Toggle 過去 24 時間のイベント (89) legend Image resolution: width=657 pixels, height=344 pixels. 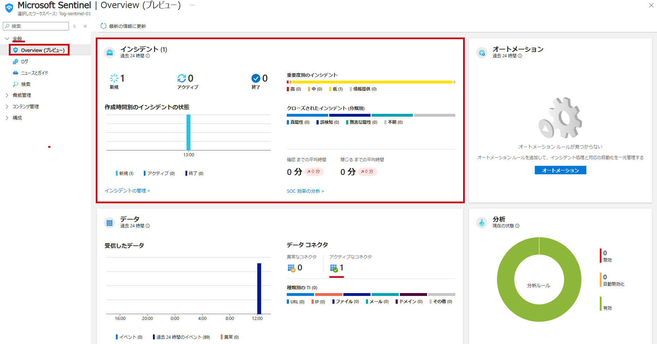tap(181, 337)
